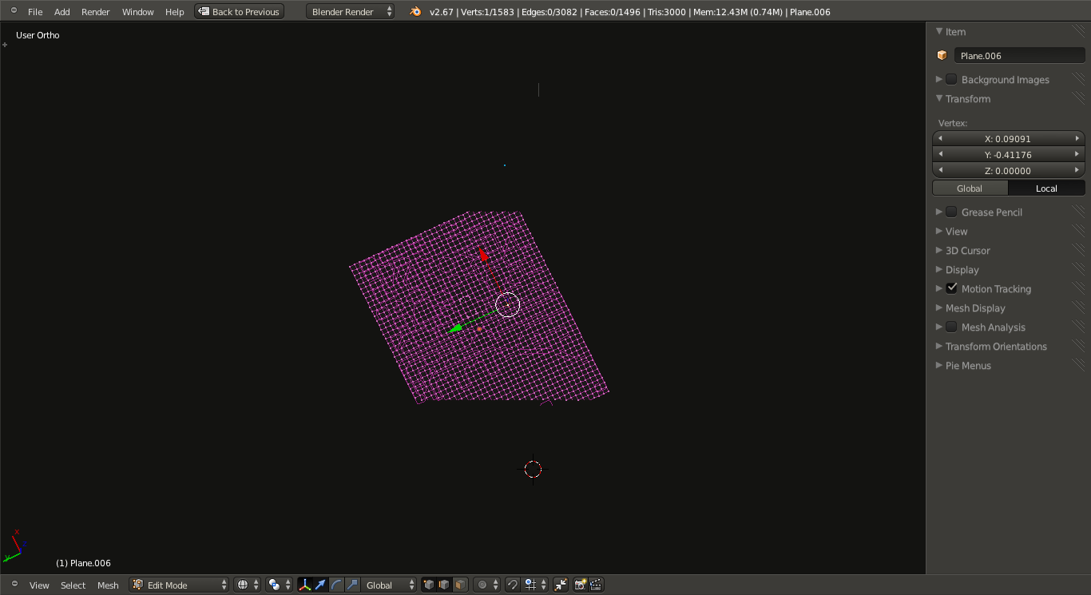Switch to edge select mode
The width and height of the screenshot is (1091, 595).
point(444,585)
